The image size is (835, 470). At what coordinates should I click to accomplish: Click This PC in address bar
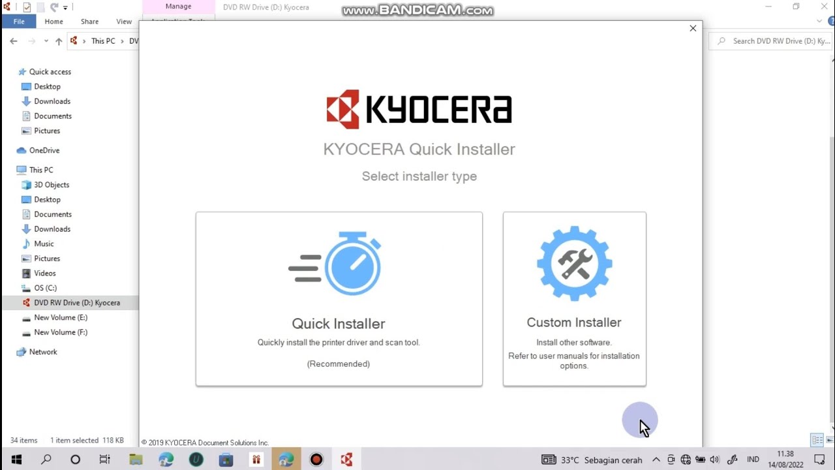103,40
